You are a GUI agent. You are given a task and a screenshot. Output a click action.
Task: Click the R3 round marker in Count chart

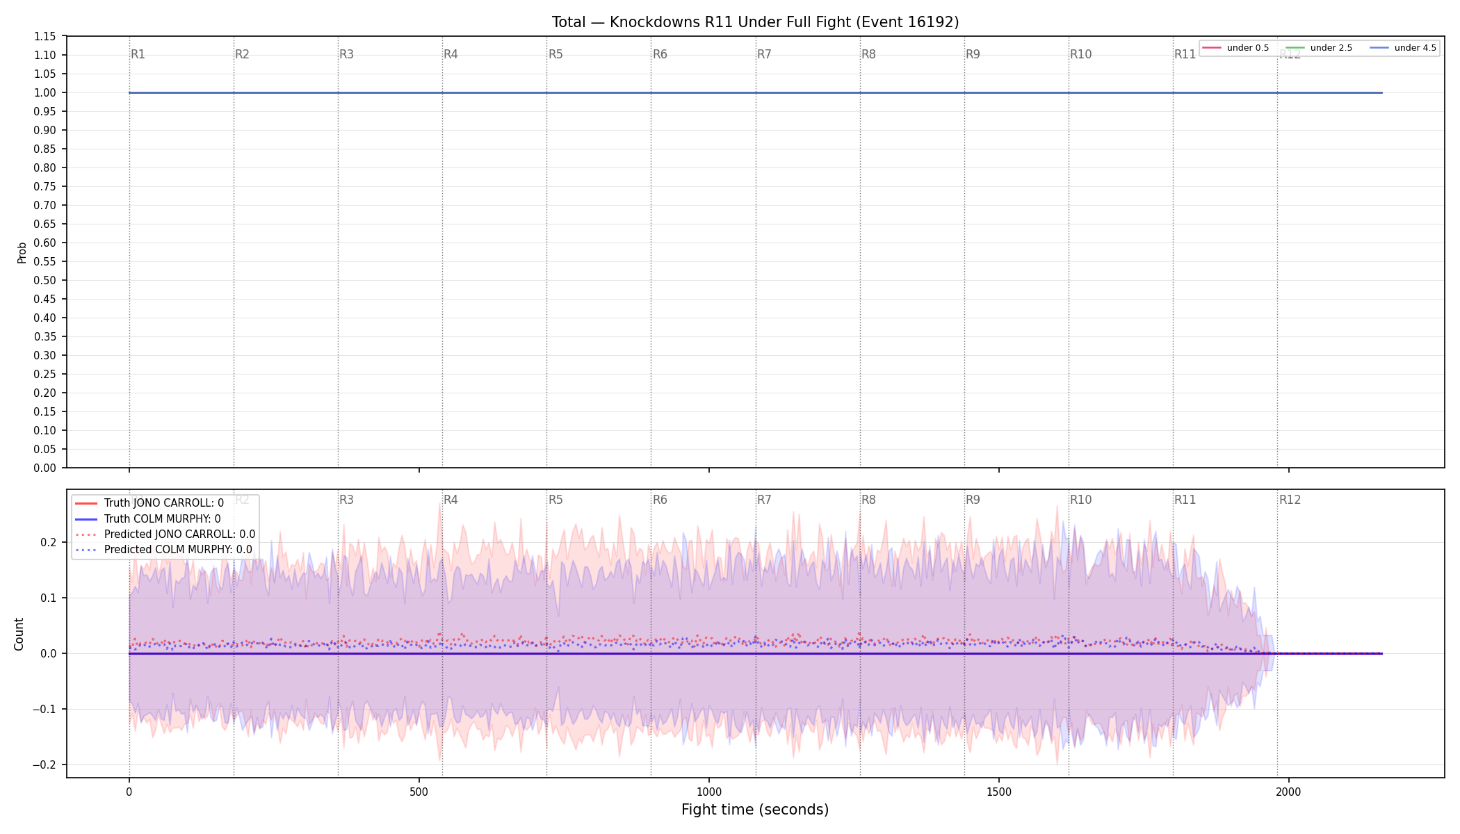[346, 500]
